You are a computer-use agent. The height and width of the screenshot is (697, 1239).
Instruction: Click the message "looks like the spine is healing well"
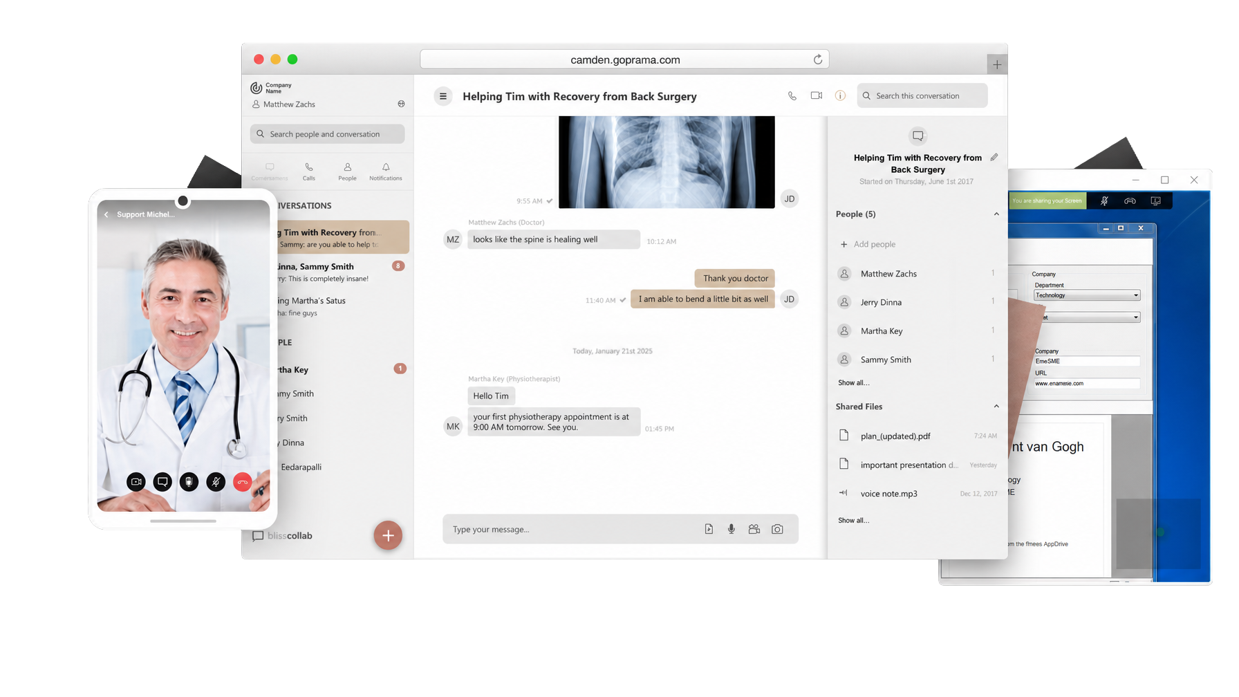[554, 239]
